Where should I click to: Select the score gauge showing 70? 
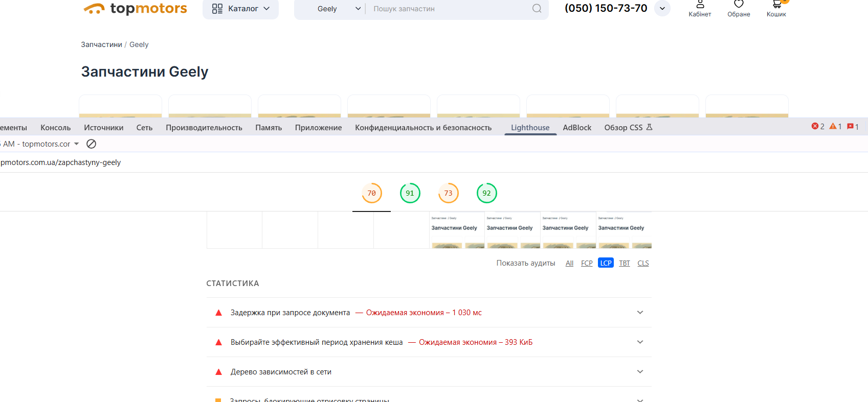coord(372,193)
